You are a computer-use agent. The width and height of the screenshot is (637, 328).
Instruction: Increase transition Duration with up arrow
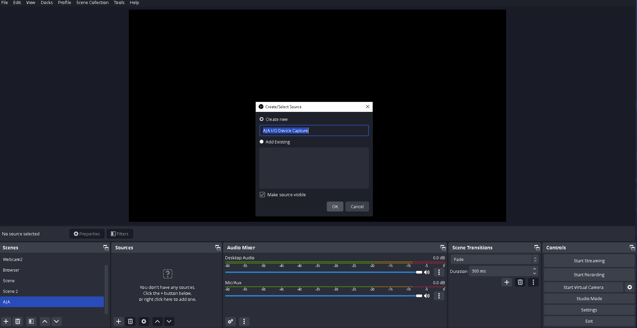tap(534, 269)
